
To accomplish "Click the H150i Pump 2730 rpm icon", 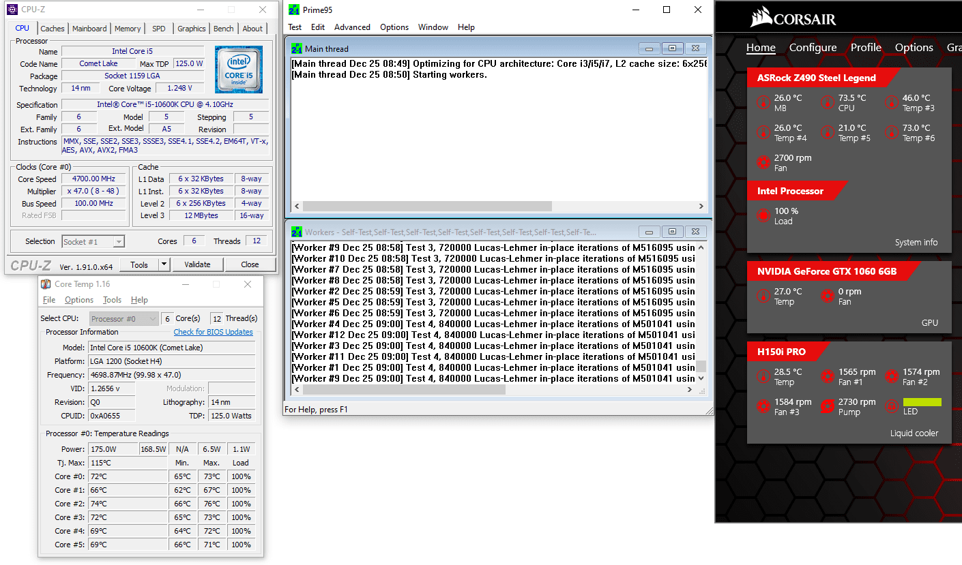I will click(828, 406).
